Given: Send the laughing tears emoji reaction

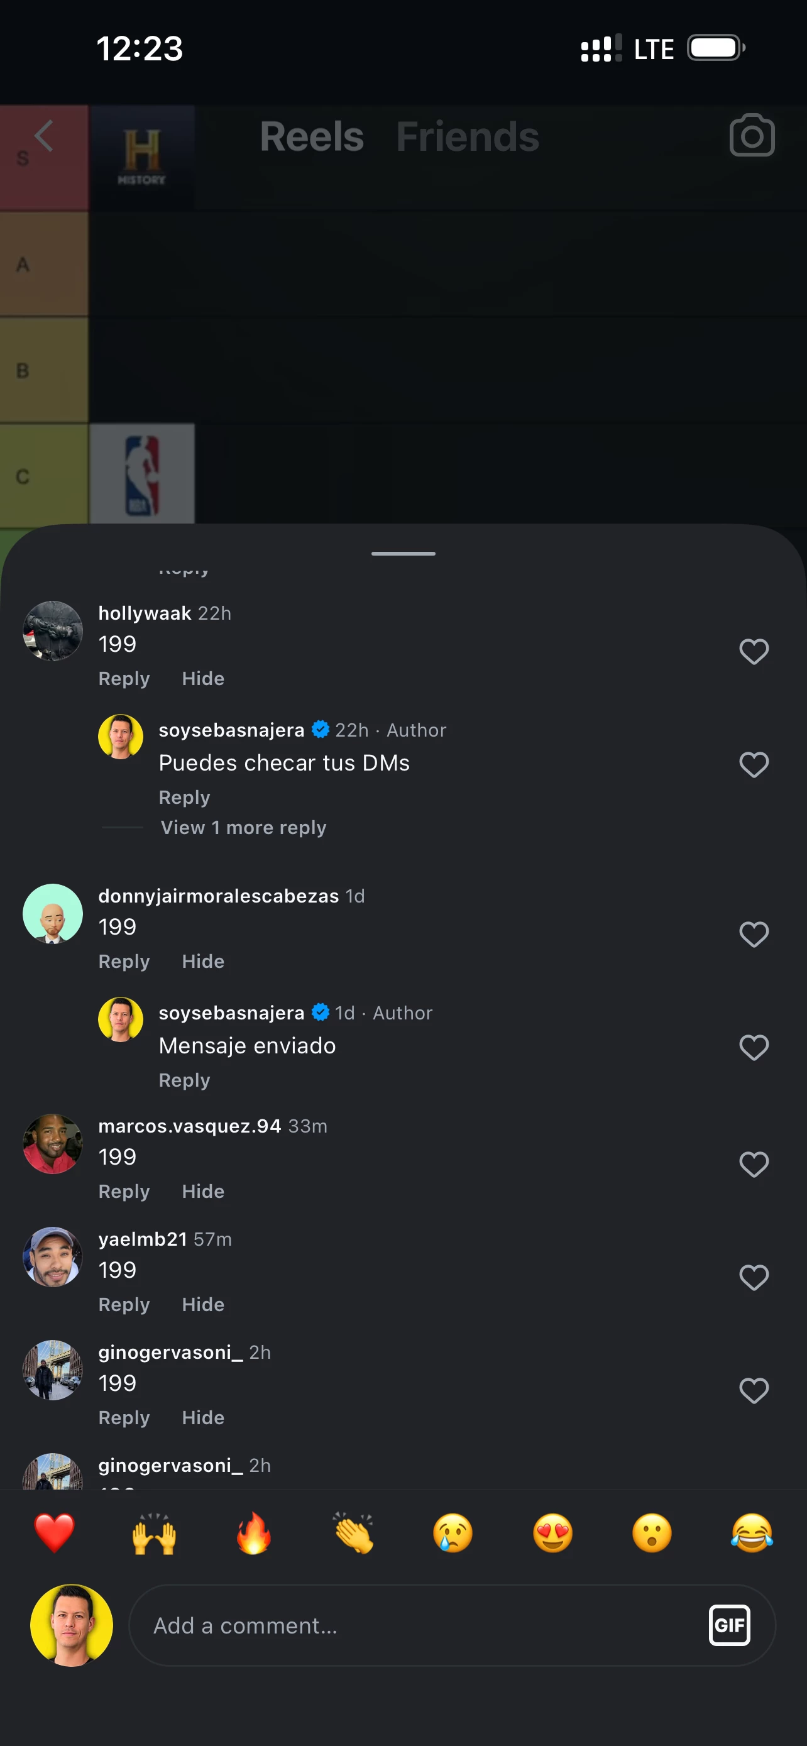Looking at the screenshot, I should tap(752, 1532).
